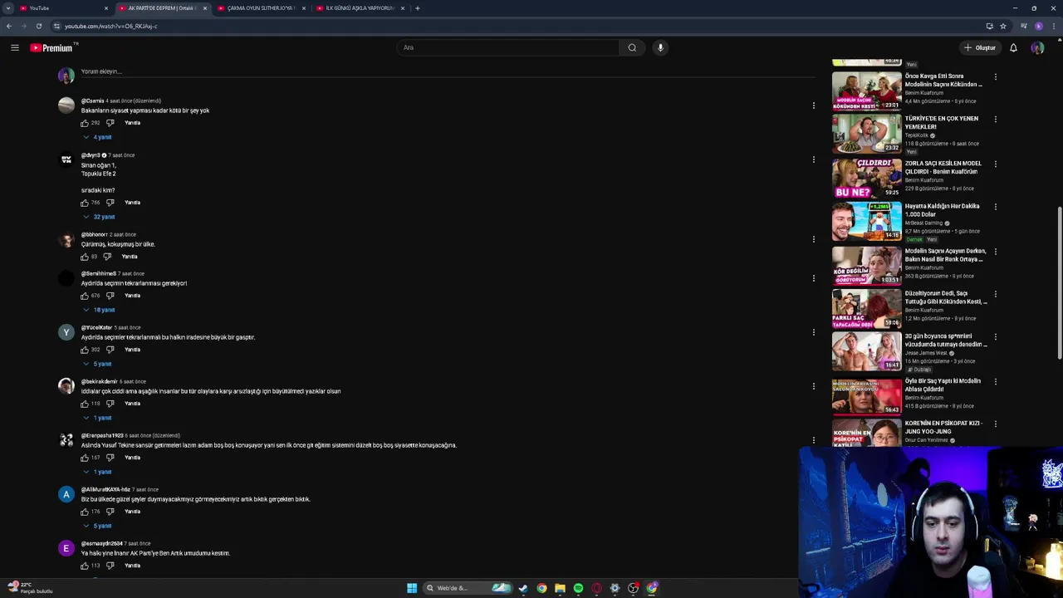The width and height of the screenshot is (1063, 598).
Task: Dislike the comment by @Csamis
Action: [110, 123]
